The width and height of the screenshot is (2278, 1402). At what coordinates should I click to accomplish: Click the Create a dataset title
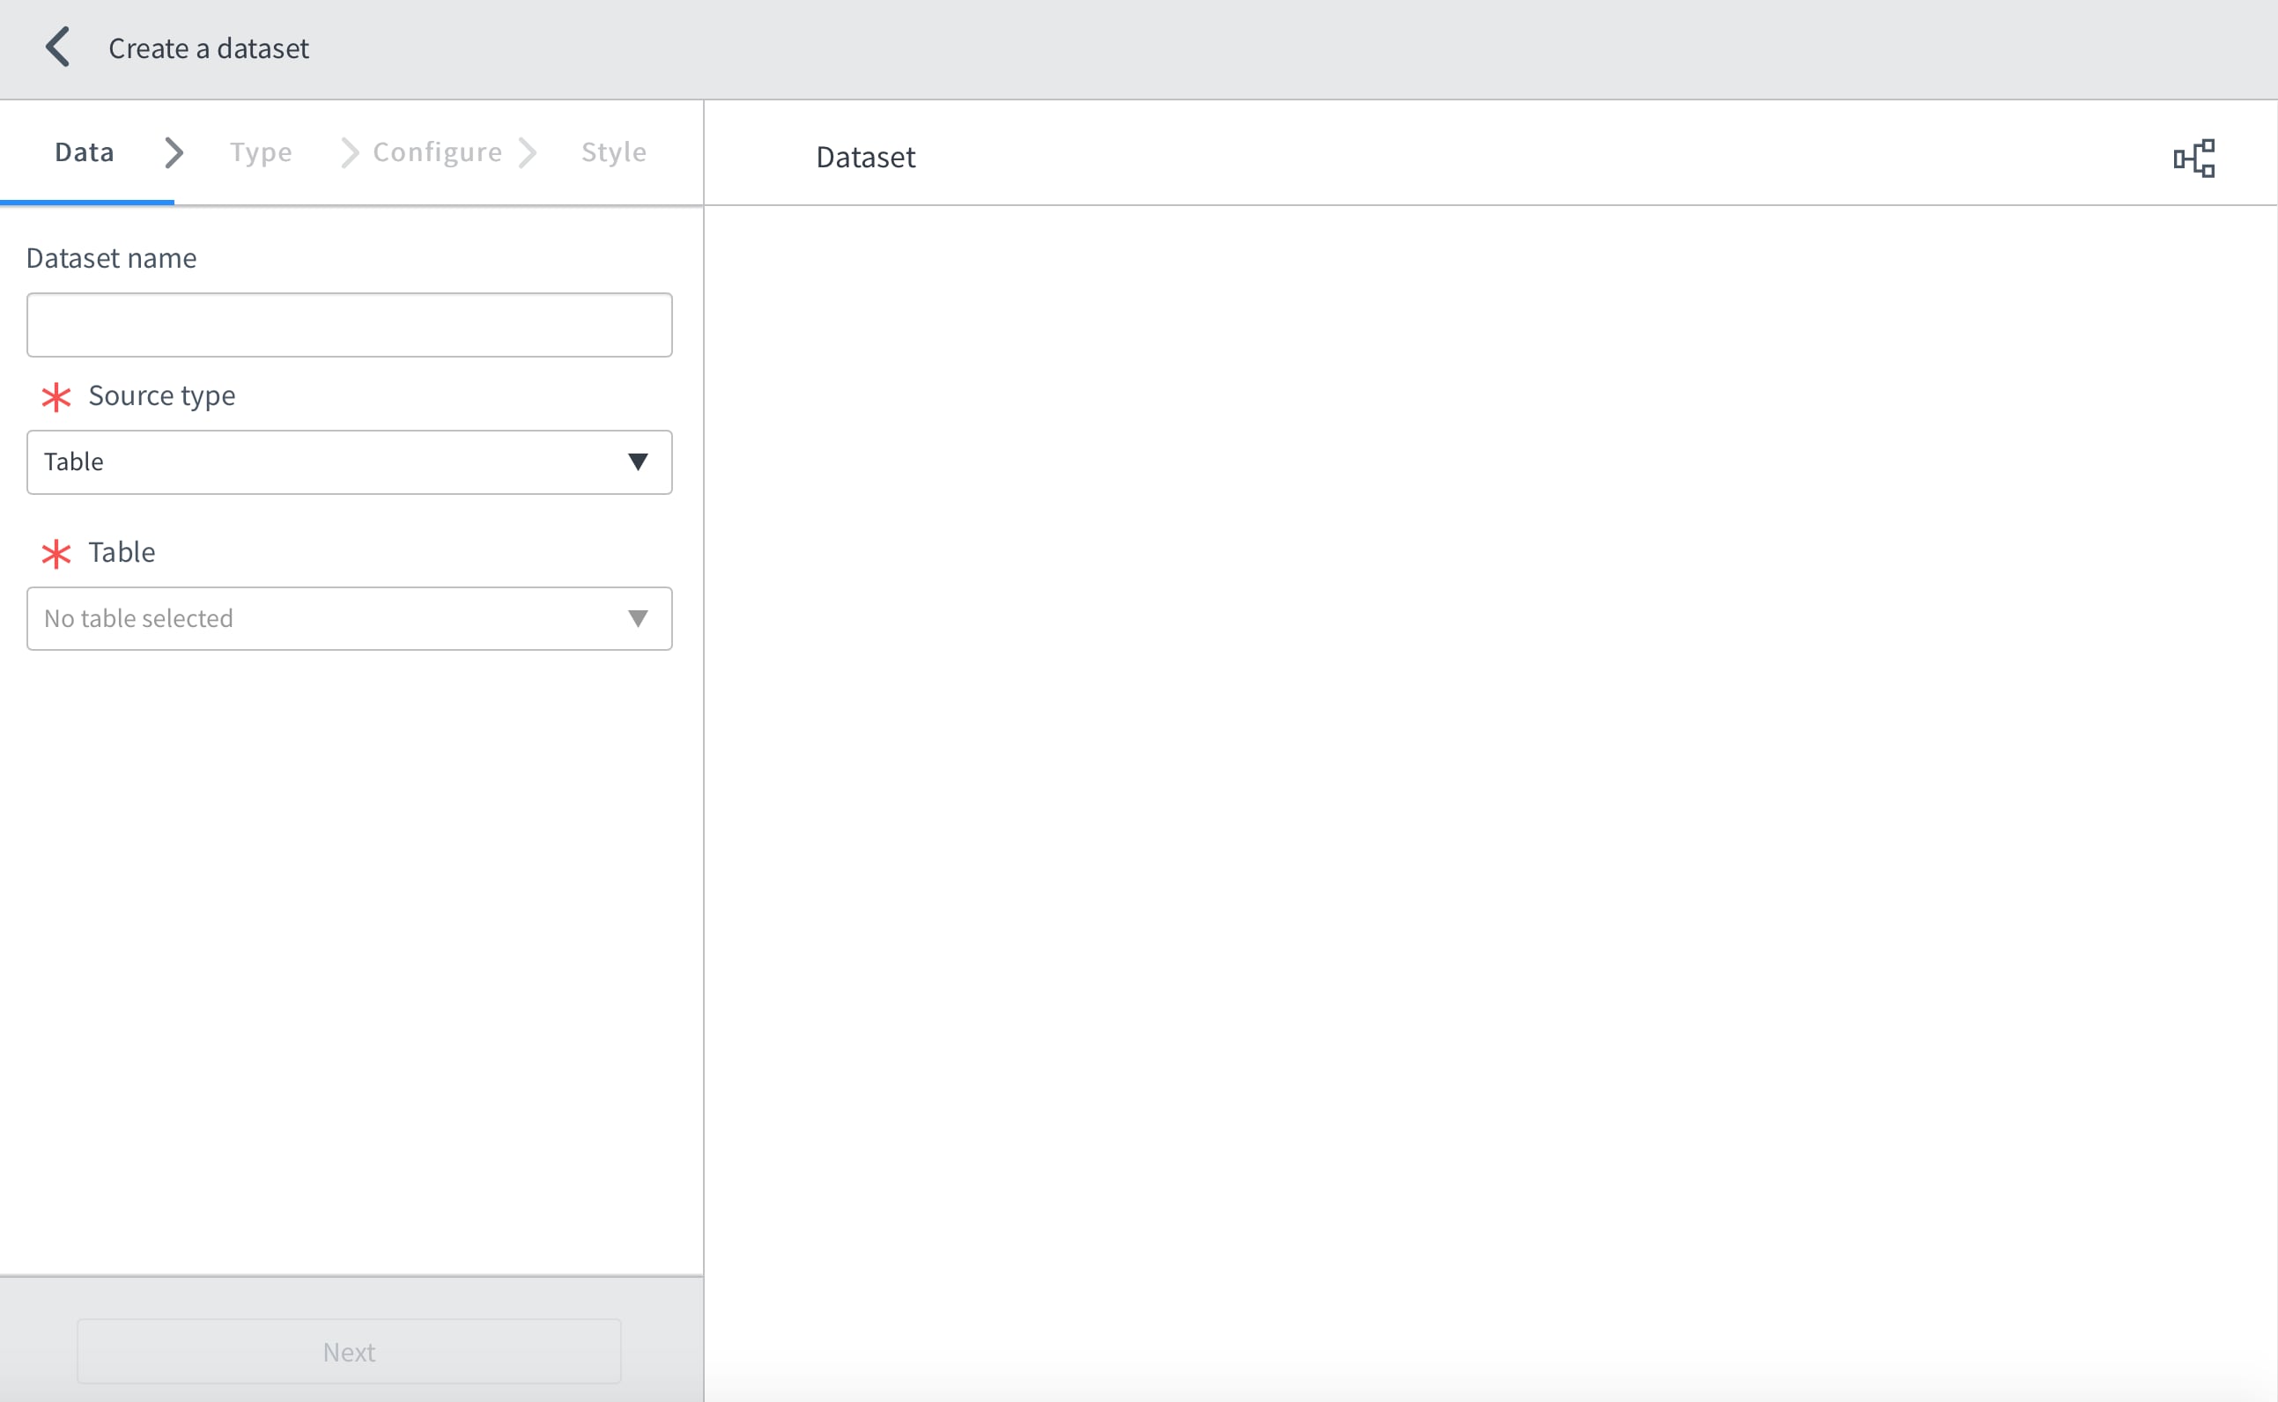208,48
